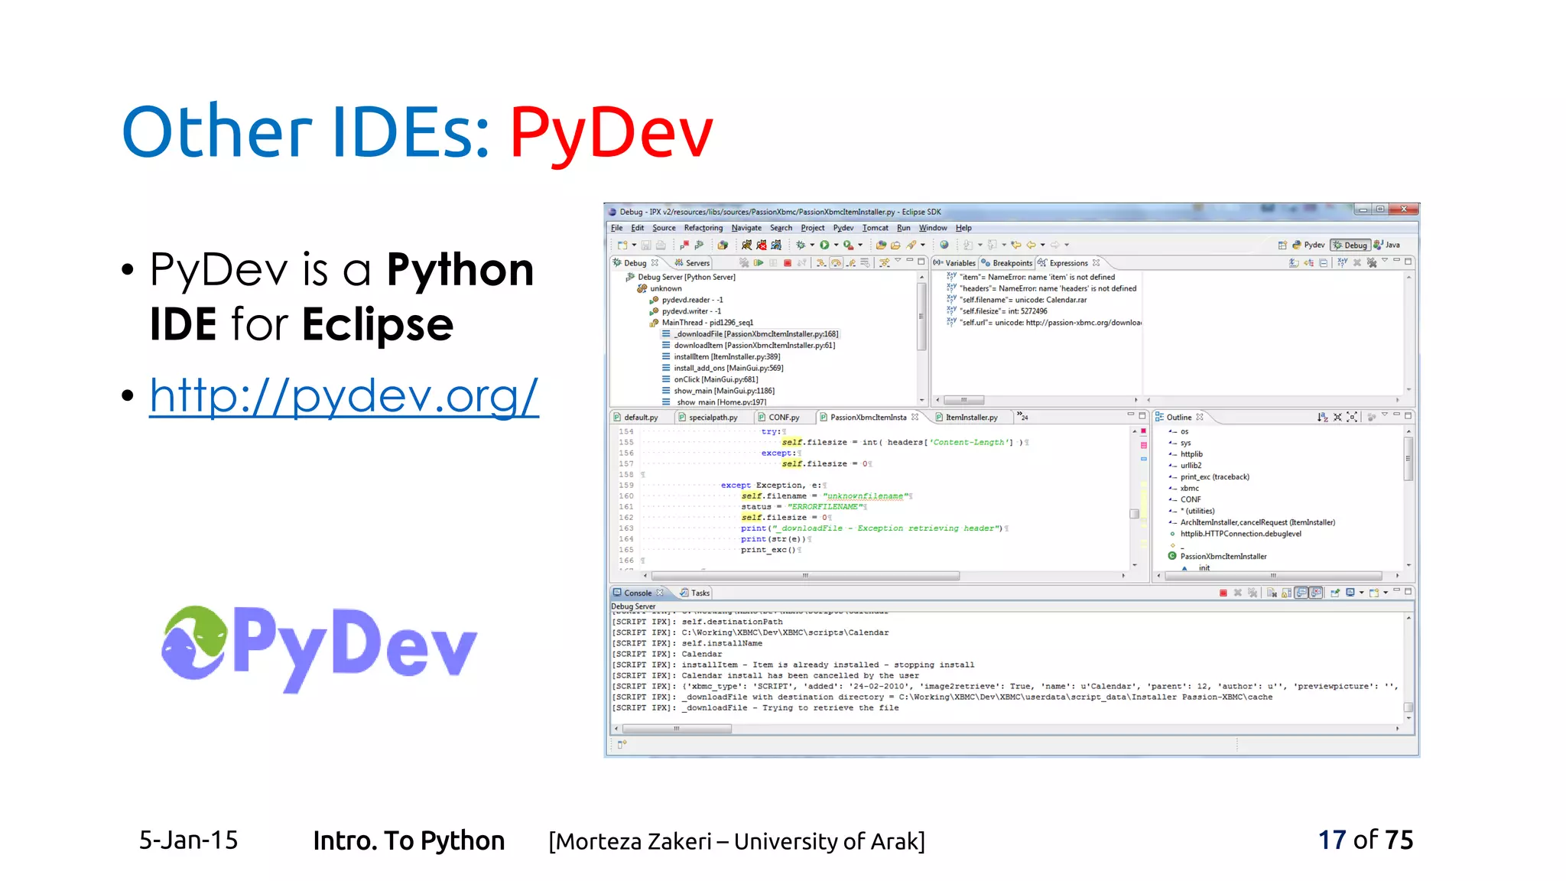Viewport: 1566px width, 881px height.
Task: Click Remove All Terminated Launches icon in Debug view
Action: tap(744, 262)
